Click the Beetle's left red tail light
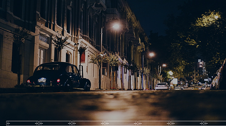This screenshot has height=126, width=226. tap(29, 81)
